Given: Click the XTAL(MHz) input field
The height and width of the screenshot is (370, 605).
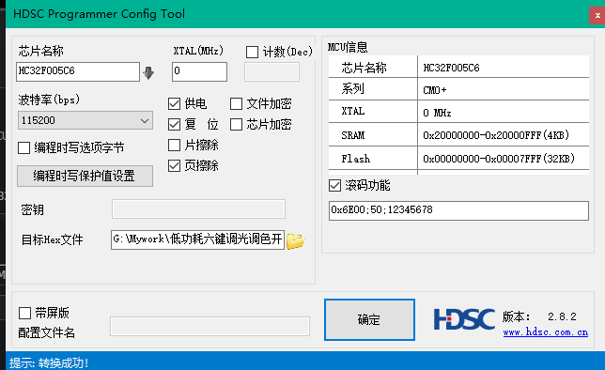Looking at the screenshot, I should [x=199, y=71].
